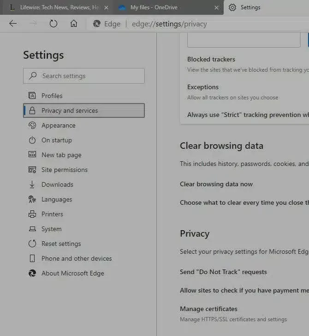Image resolution: width=309 pixels, height=336 pixels.
Task: Select the Settings tab
Action: (x=267, y=7)
